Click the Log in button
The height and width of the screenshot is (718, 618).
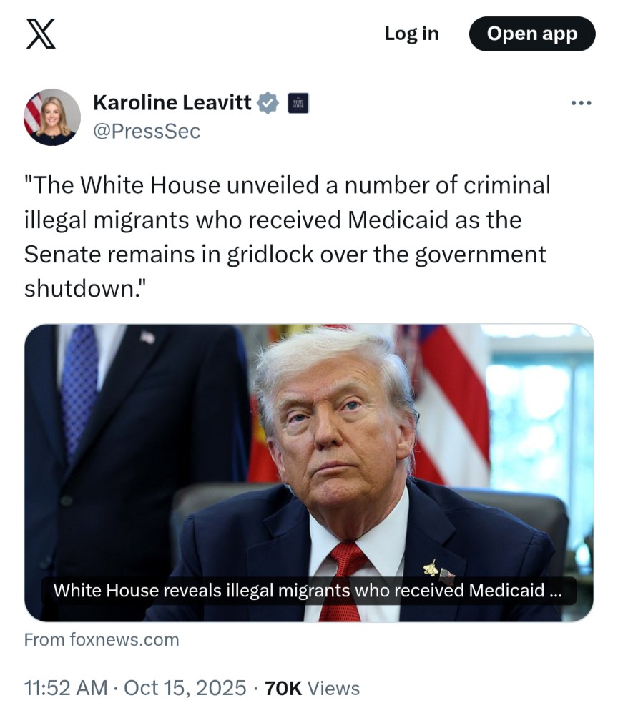(411, 34)
